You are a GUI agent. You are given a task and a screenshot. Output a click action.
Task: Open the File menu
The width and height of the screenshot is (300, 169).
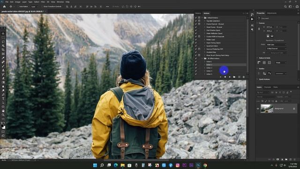point(7,2)
